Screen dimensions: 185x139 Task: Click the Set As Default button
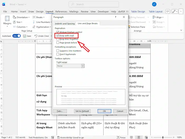(82, 111)
